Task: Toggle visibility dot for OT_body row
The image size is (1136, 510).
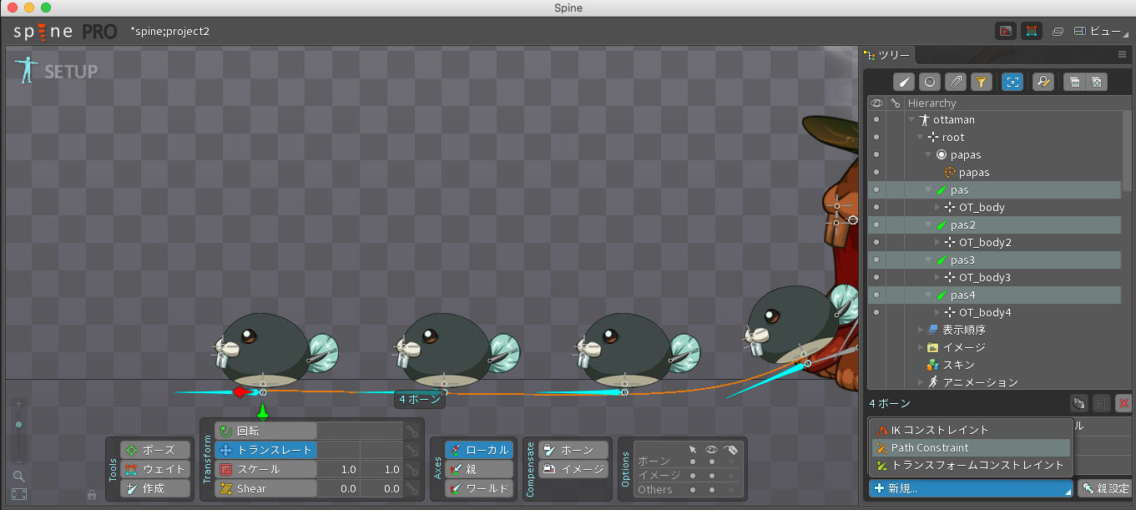Action: coord(876,208)
